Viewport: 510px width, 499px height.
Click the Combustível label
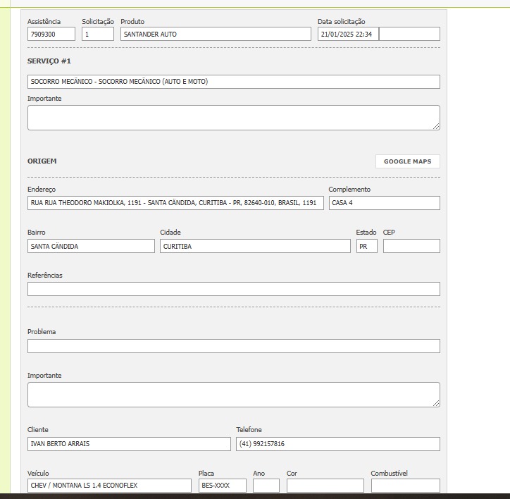pos(390,474)
